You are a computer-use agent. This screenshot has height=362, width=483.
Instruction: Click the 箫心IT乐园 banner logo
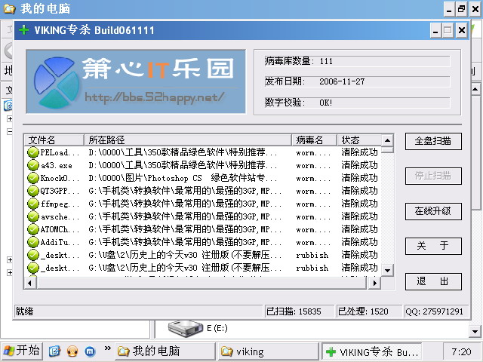click(136, 81)
